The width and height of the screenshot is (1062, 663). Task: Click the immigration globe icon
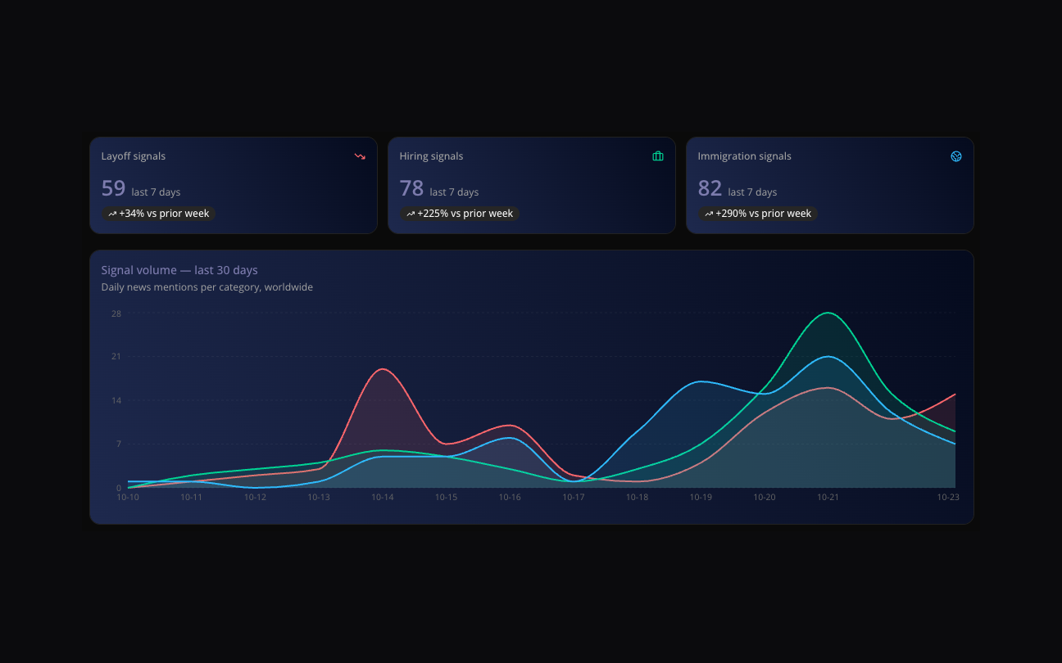pos(956,156)
